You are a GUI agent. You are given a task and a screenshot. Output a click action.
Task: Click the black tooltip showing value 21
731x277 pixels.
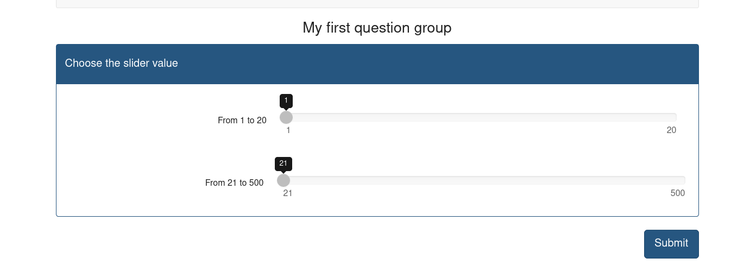283,163
